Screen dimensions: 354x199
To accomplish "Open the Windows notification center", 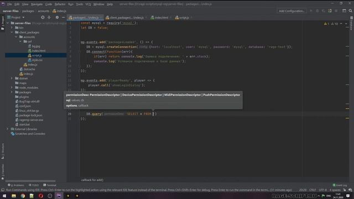I will tap(348, 196).
